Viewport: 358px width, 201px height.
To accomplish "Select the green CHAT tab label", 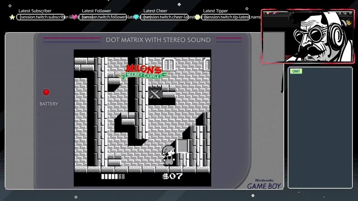I will [296, 71].
